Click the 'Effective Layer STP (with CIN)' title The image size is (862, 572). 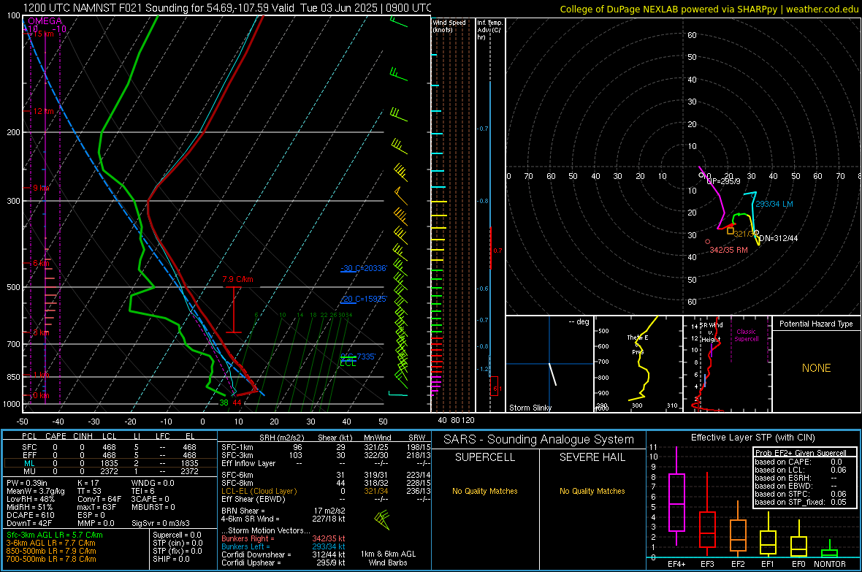tap(752, 438)
